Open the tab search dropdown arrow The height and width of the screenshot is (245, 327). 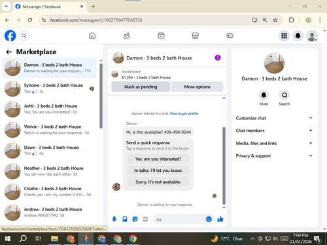click(7, 7)
